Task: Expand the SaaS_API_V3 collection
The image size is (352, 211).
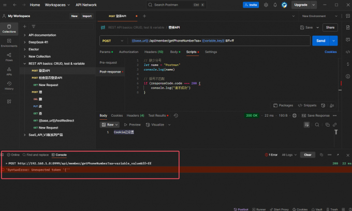Action: pos(25,135)
